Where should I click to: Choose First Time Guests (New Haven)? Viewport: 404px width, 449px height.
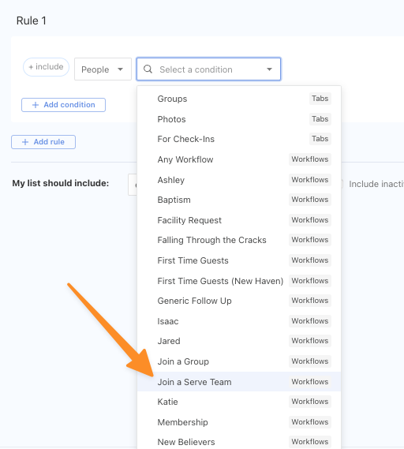239,281
